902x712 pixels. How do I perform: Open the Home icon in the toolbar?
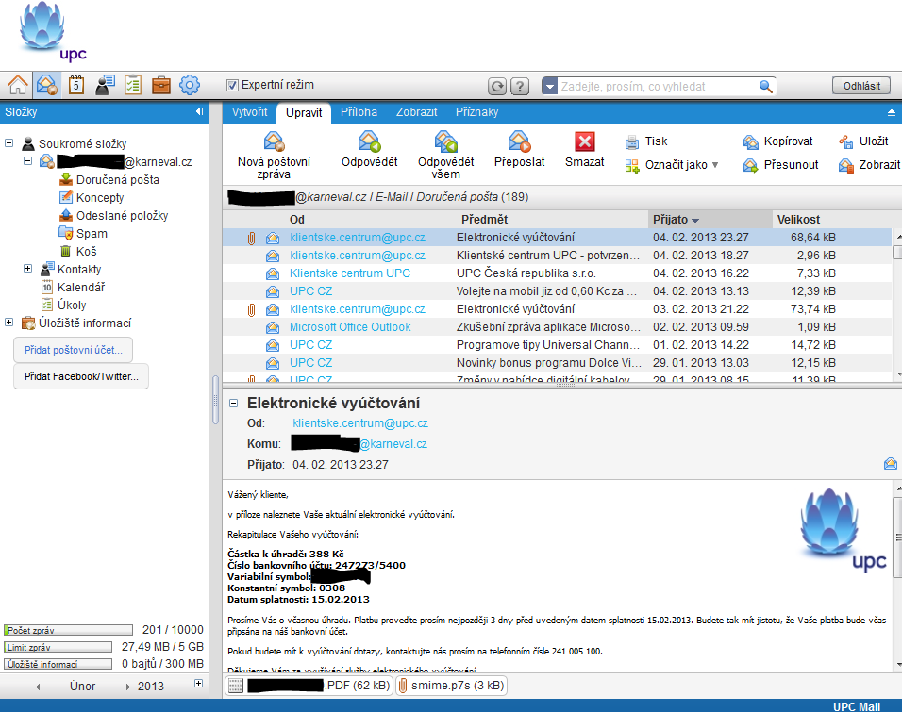coord(18,85)
